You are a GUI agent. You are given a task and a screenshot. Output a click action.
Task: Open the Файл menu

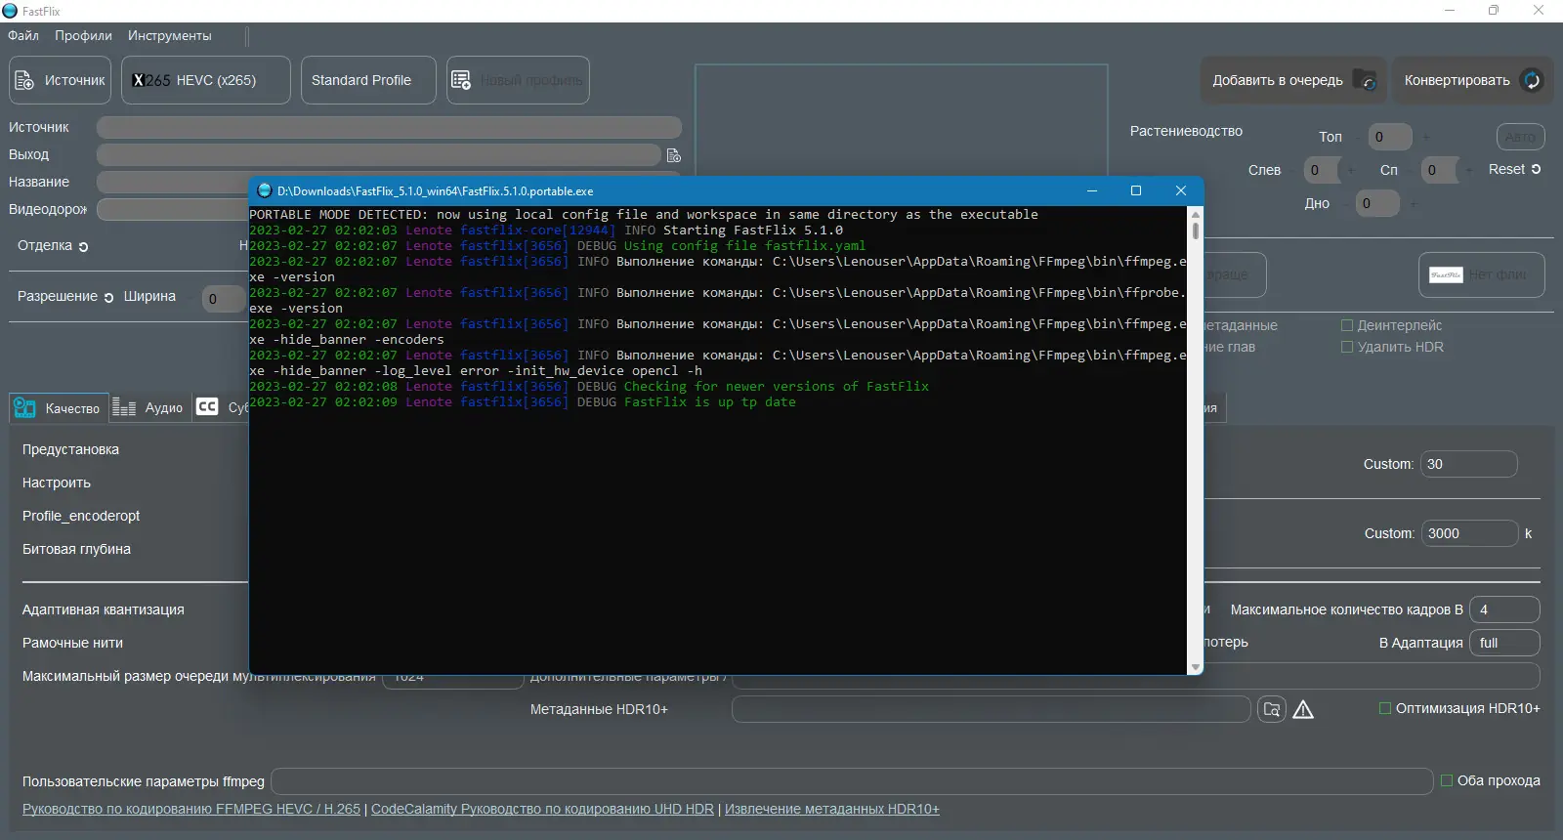23,35
